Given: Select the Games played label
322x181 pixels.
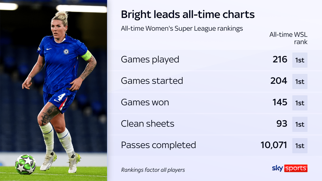Looking at the screenshot, I should pyautogui.click(x=150, y=59).
